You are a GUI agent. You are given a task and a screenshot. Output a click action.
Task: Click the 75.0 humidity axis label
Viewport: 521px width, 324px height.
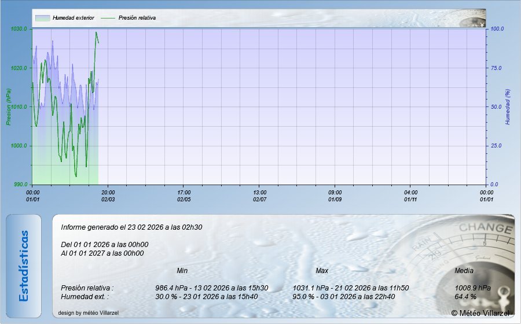pos(497,68)
